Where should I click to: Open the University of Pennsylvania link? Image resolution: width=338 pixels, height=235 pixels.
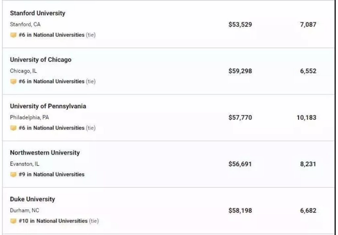point(48,106)
